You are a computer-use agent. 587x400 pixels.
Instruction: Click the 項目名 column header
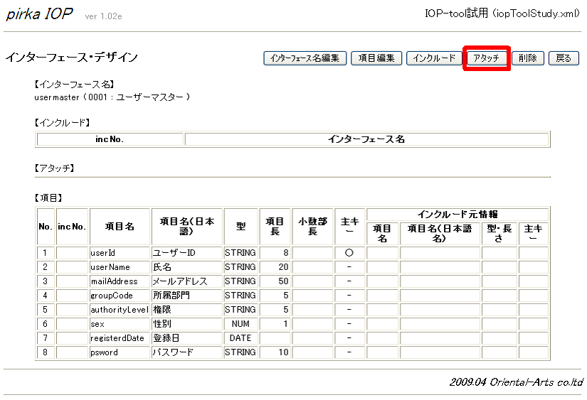(120, 227)
